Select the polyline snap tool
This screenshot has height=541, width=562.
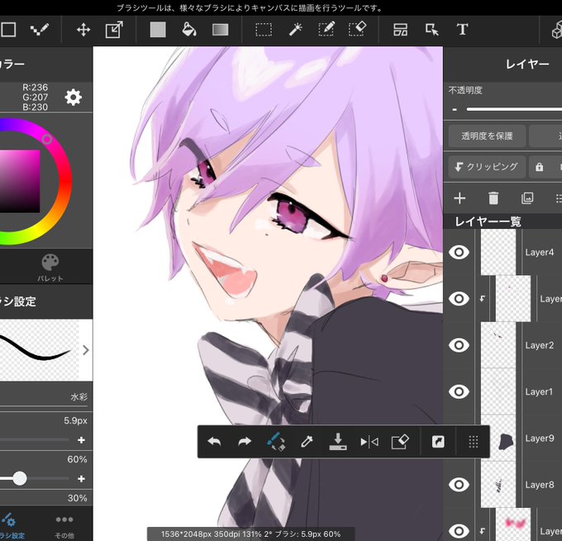[x=40, y=30]
